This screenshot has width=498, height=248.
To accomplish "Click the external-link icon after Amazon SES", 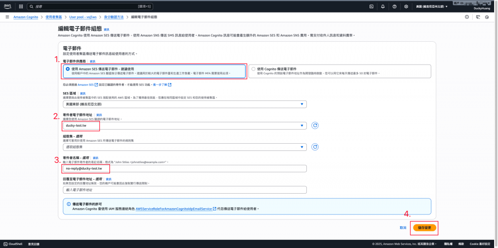I will (x=96, y=84).
